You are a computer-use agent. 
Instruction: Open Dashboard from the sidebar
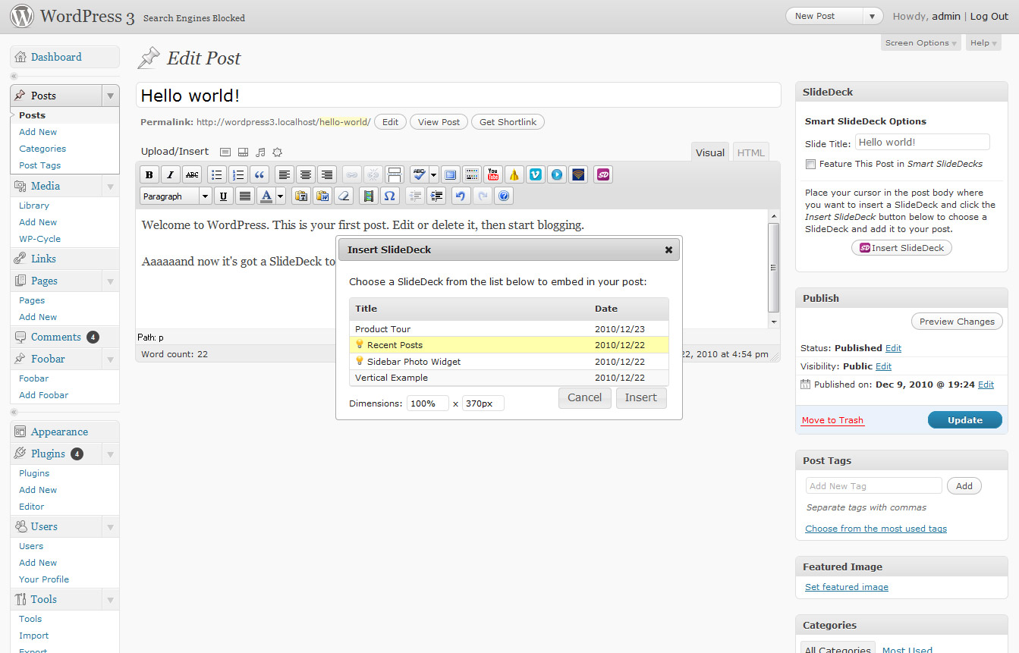pyautogui.click(x=56, y=57)
